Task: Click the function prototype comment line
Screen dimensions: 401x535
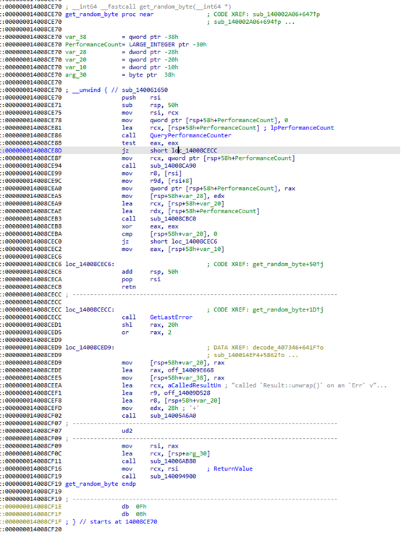Action: click(x=148, y=7)
